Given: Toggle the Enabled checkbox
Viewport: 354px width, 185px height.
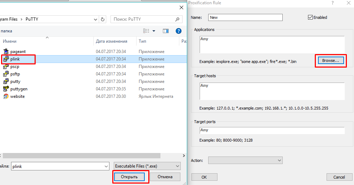Looking at the screenshot, I should (310, 17).
